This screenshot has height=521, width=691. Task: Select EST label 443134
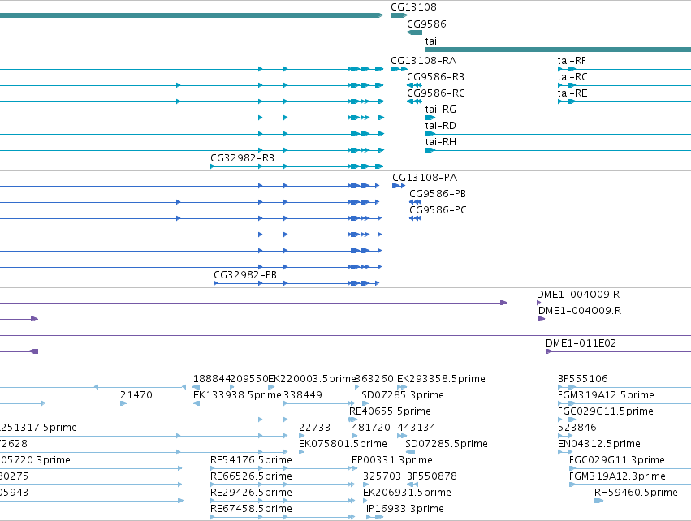point(417,428)
